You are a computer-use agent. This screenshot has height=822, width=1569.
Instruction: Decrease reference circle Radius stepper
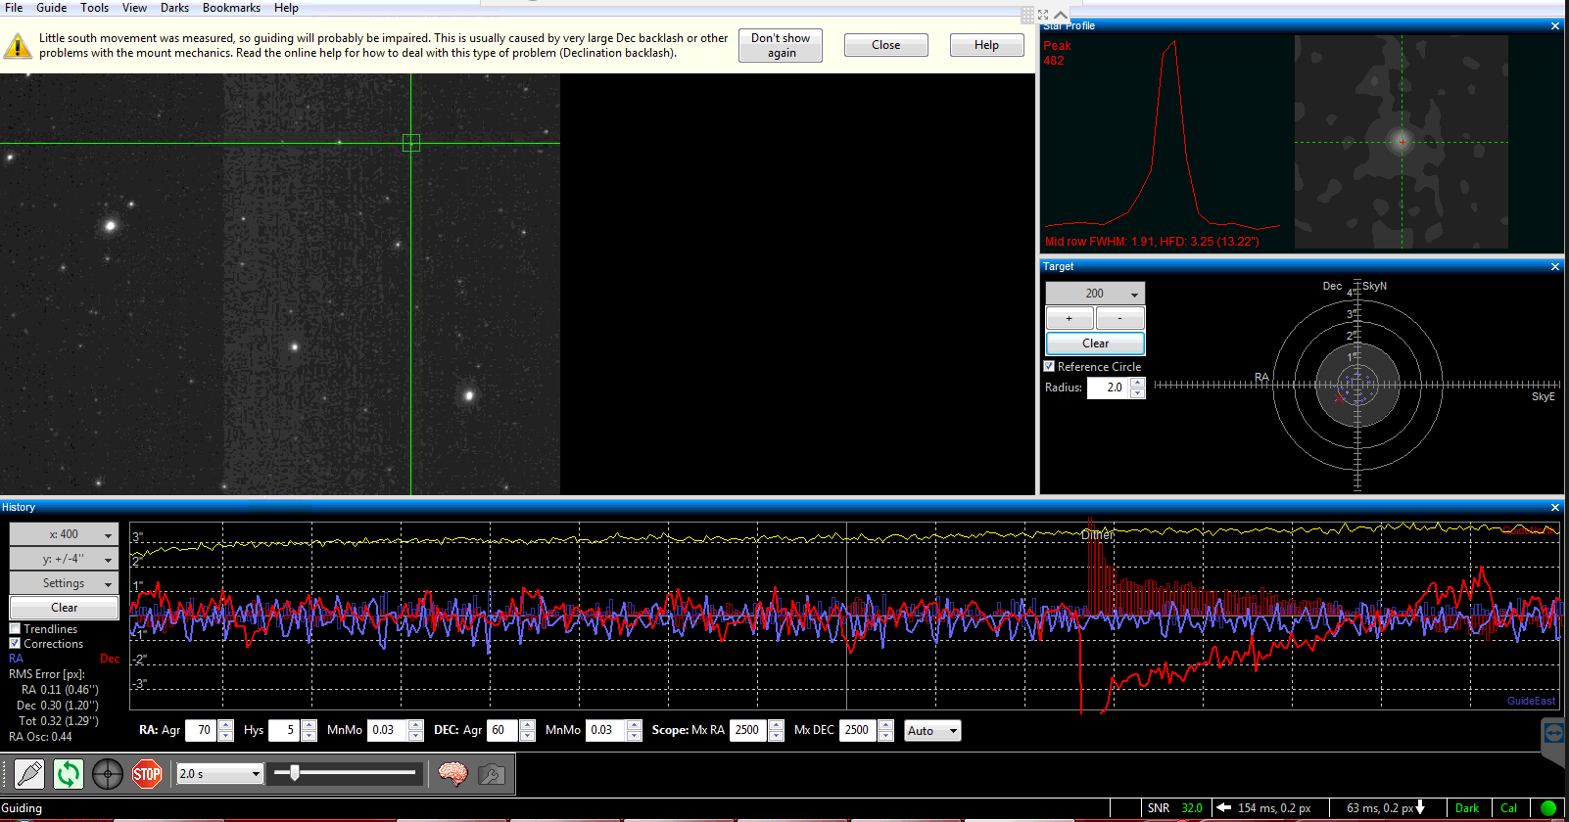click(x=1137, y=392)
